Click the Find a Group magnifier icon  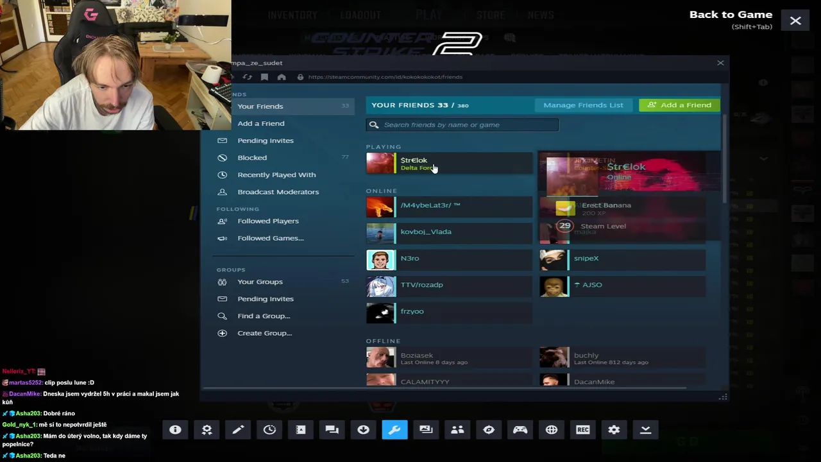point(223,316)
